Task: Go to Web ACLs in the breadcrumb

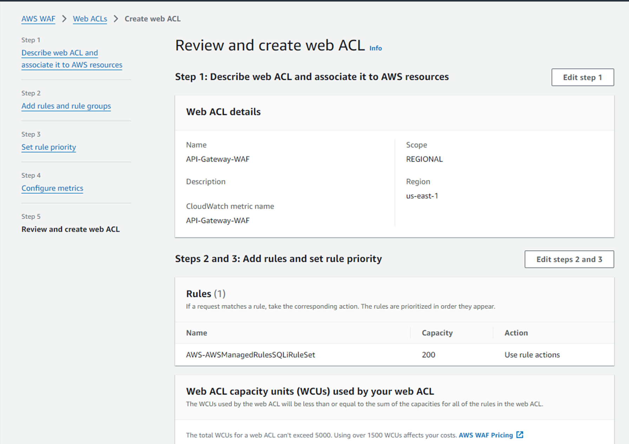Action: (x=90, y=19)
